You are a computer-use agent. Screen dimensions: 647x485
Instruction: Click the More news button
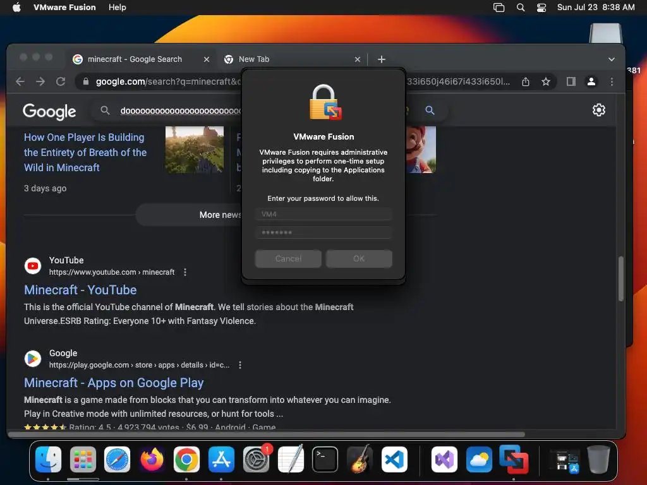click(x=188, y=215)
